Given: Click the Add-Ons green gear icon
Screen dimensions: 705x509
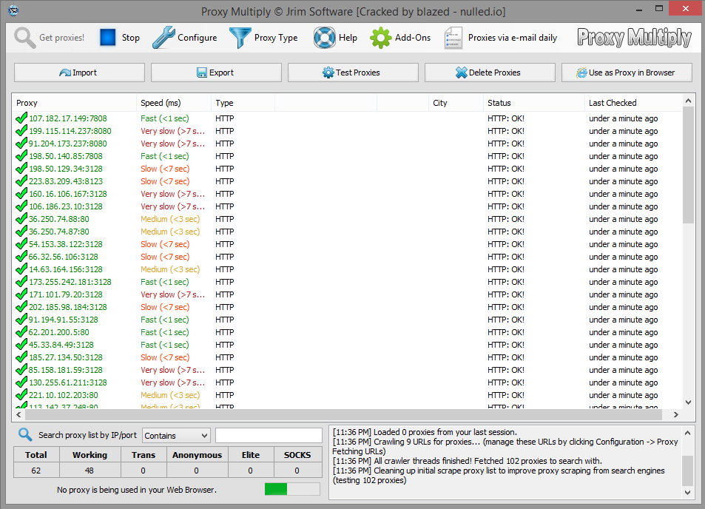Looking at the screenshot, I should pyautogui.click(x=380, y=38).
